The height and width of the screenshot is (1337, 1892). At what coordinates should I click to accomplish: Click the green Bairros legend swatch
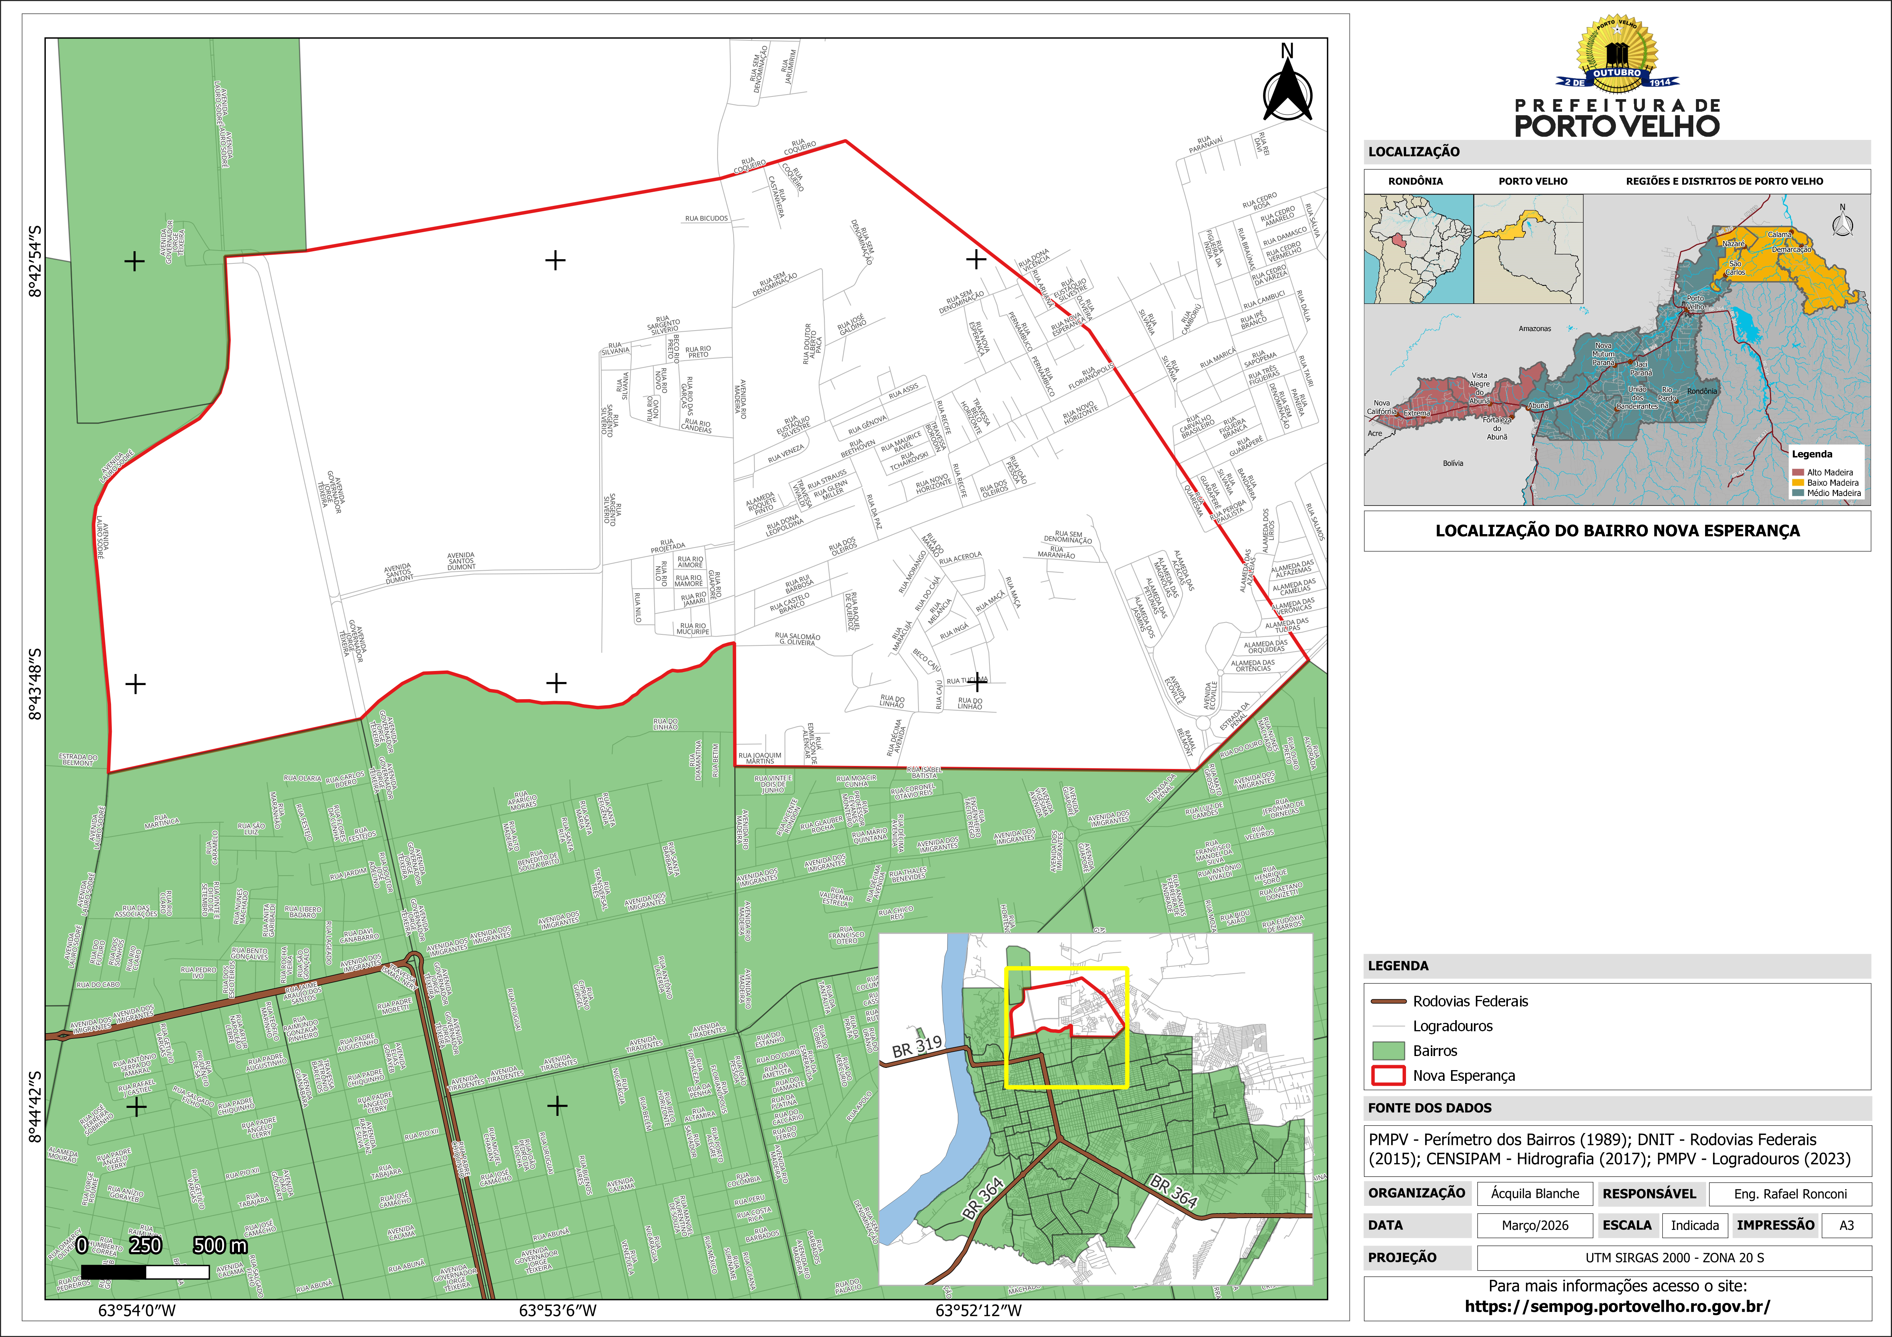point(1388,1051)
